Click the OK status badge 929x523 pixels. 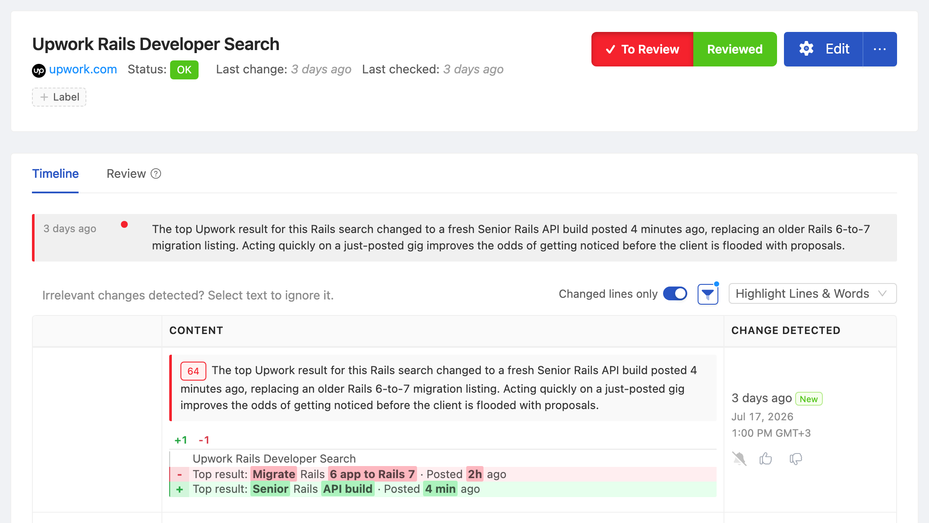[x=184, y=70]
